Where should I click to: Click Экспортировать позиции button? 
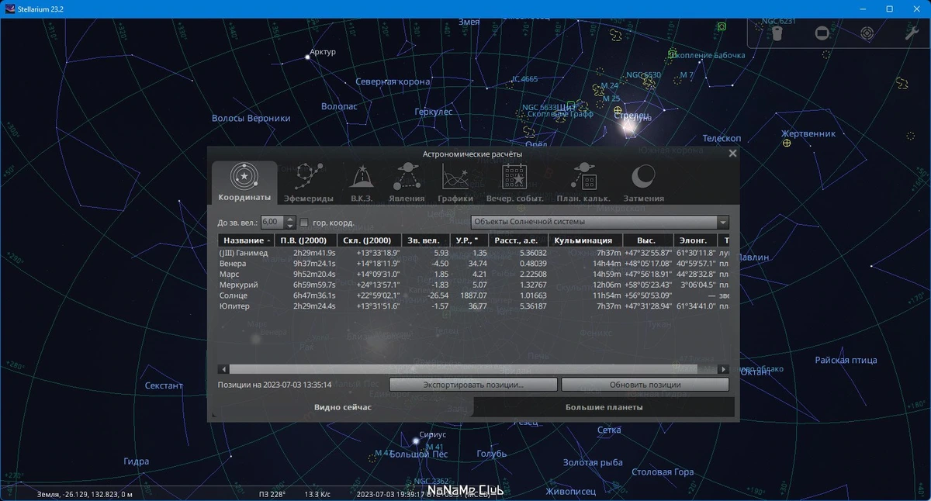tap(473, 385)
